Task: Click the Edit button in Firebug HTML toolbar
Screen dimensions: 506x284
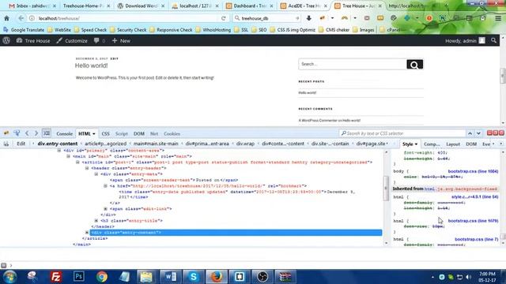Action: pos(21,144)
